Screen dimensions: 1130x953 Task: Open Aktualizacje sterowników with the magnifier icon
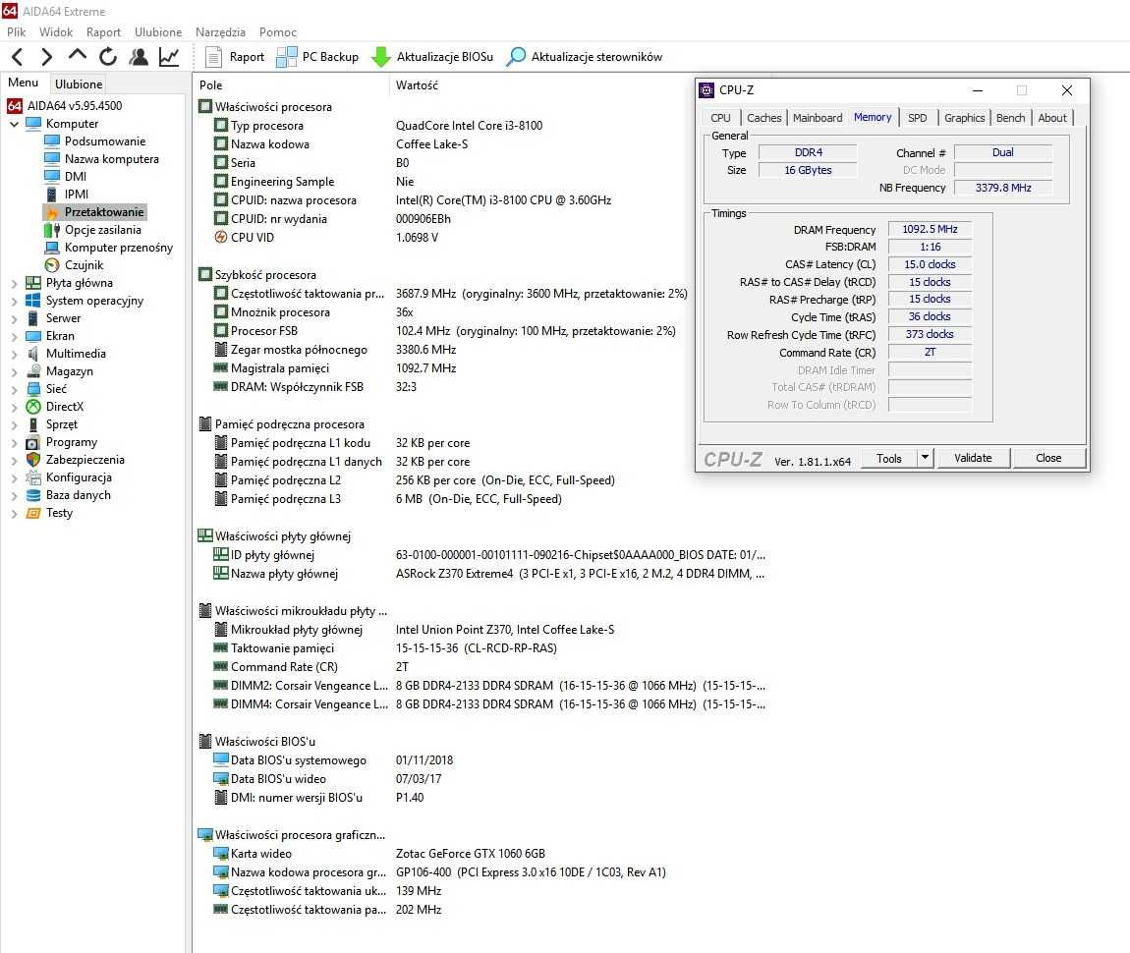pos(585,57)
